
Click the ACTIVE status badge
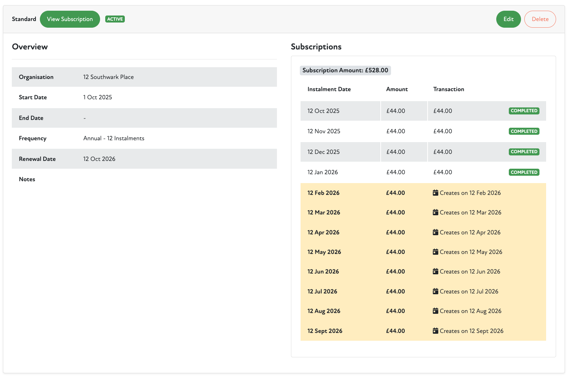pos(115,19)
